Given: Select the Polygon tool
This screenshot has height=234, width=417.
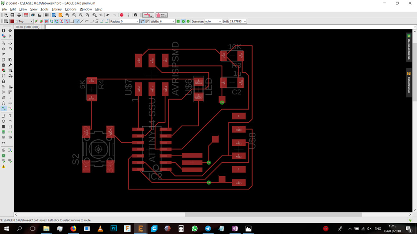Looking at the screenshot, I should 10,127.
